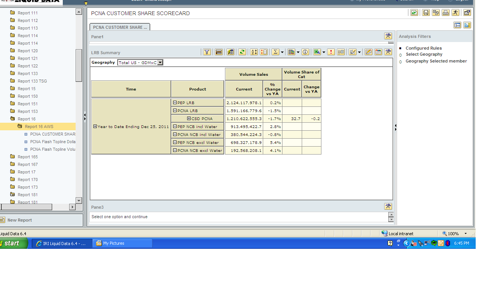Select the PCNA CUSTOMER SHARE ... tab
Image resolution: width=484 pixels, height=303 pixels.
[120, 27]
